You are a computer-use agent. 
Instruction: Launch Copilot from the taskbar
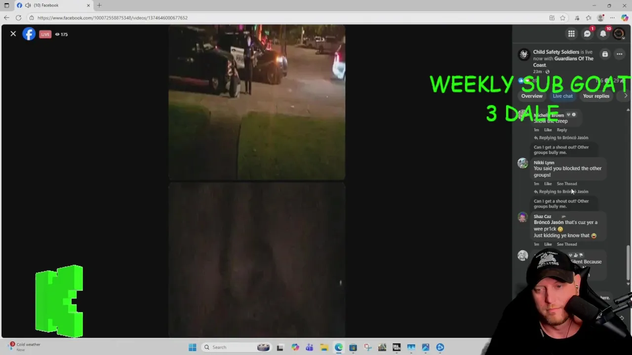tap(295, 347)
